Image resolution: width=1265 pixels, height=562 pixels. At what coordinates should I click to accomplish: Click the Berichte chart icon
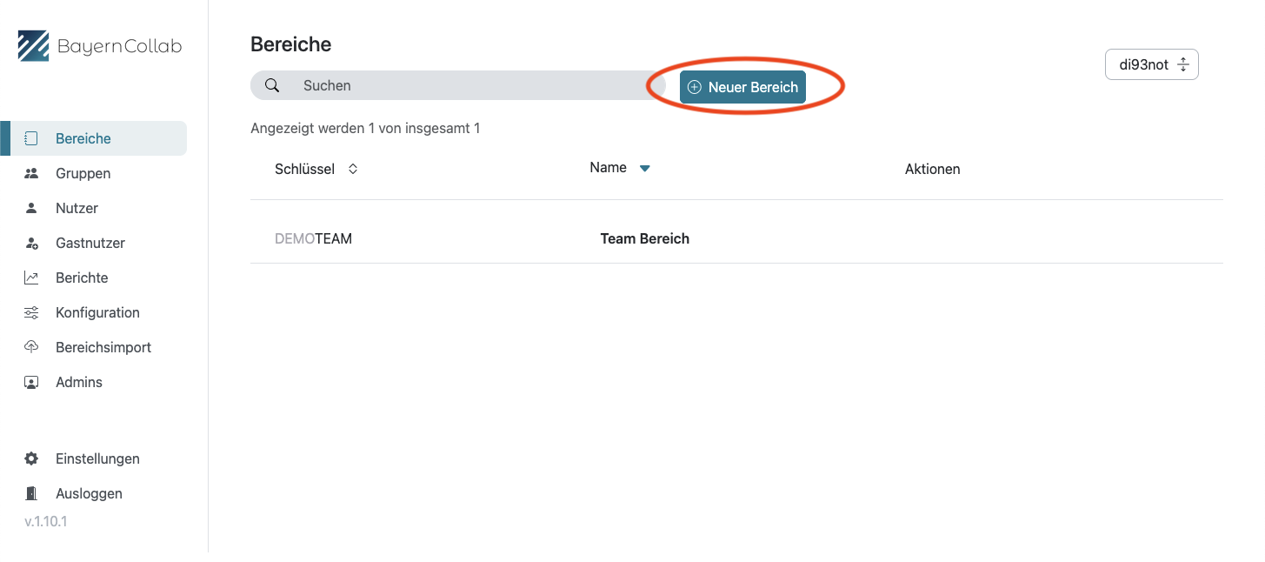[31, 278]
